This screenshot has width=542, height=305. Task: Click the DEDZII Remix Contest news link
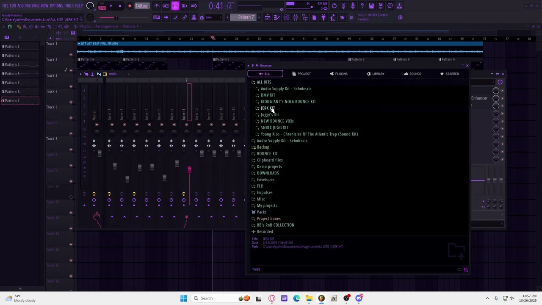373,17
